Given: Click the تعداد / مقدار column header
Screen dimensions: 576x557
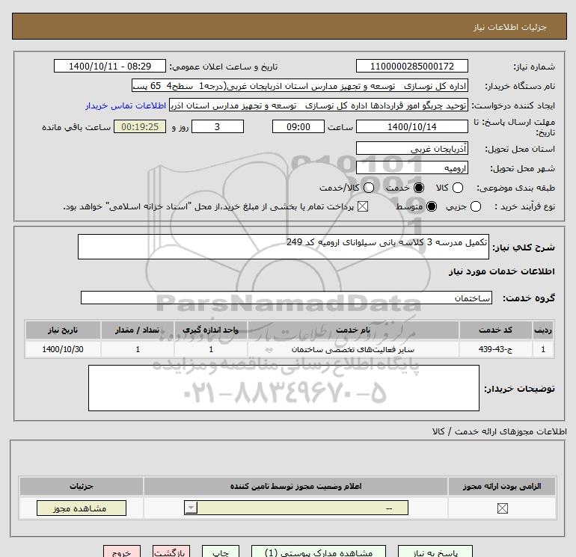Looking at the screenshot, I should pyautogui.click(x=138, y=330).
